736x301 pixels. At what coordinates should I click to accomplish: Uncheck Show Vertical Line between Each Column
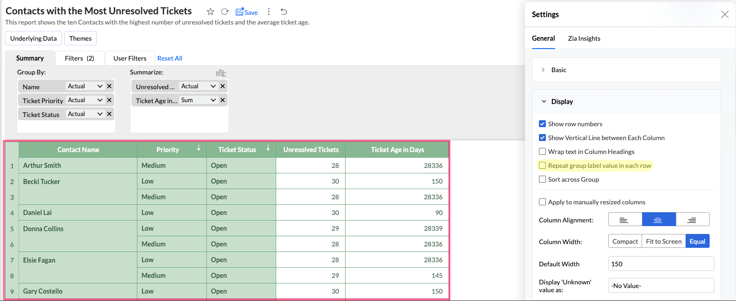542,138
